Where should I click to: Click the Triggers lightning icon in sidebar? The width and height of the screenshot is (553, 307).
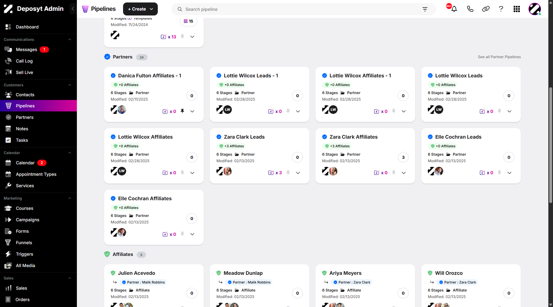point(8,254)
